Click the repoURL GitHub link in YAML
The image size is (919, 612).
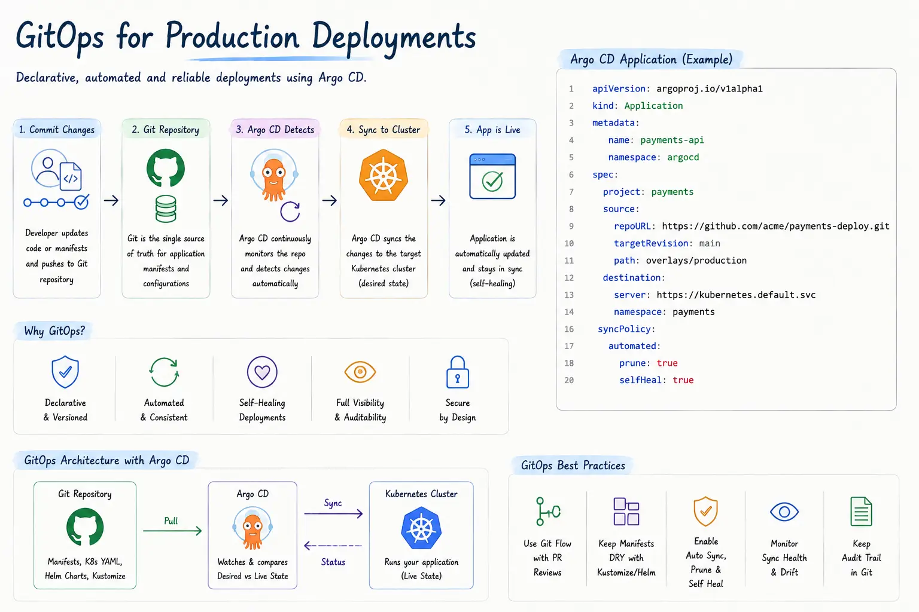(x=775, y=226)
